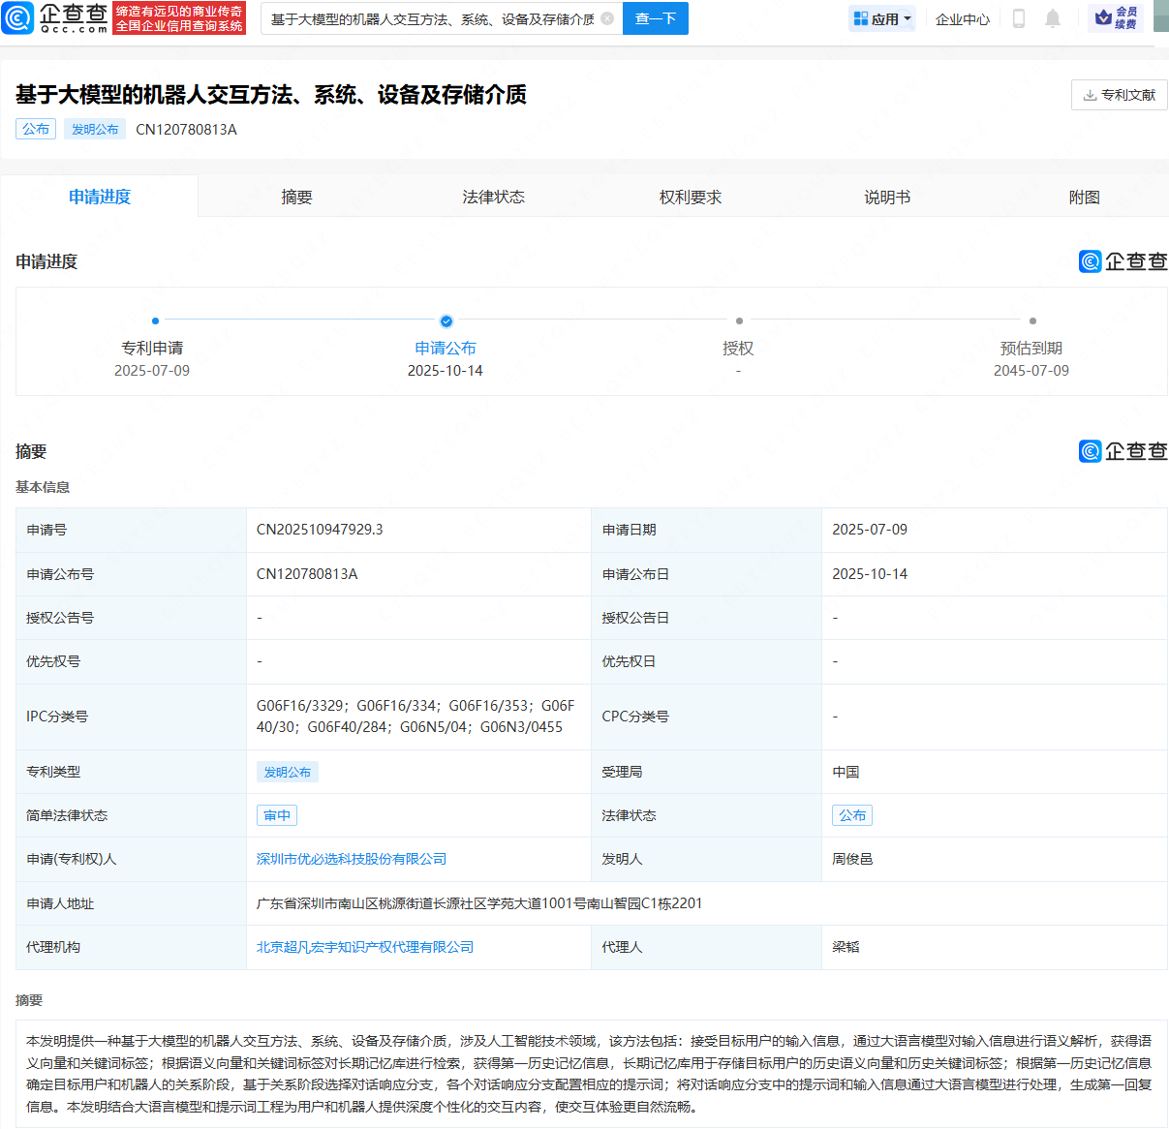Click the 专利申请 progress dot
This screenshot has height=1129, width=1169.
155,320
